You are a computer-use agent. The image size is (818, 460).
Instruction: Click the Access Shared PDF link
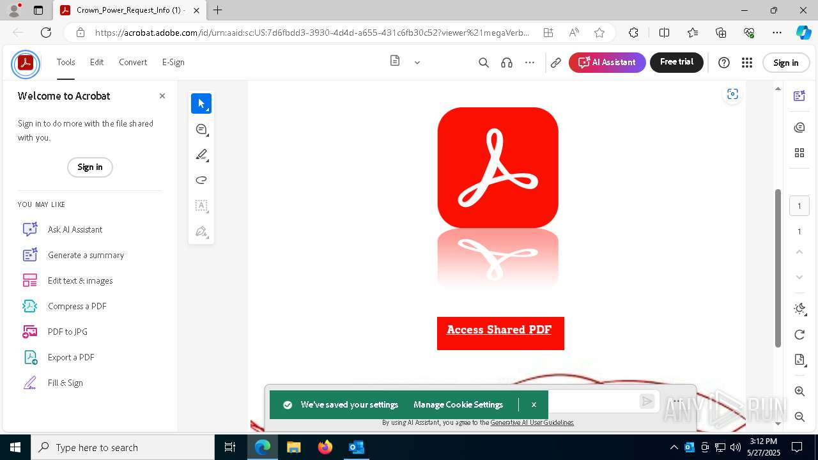(499, 330)
